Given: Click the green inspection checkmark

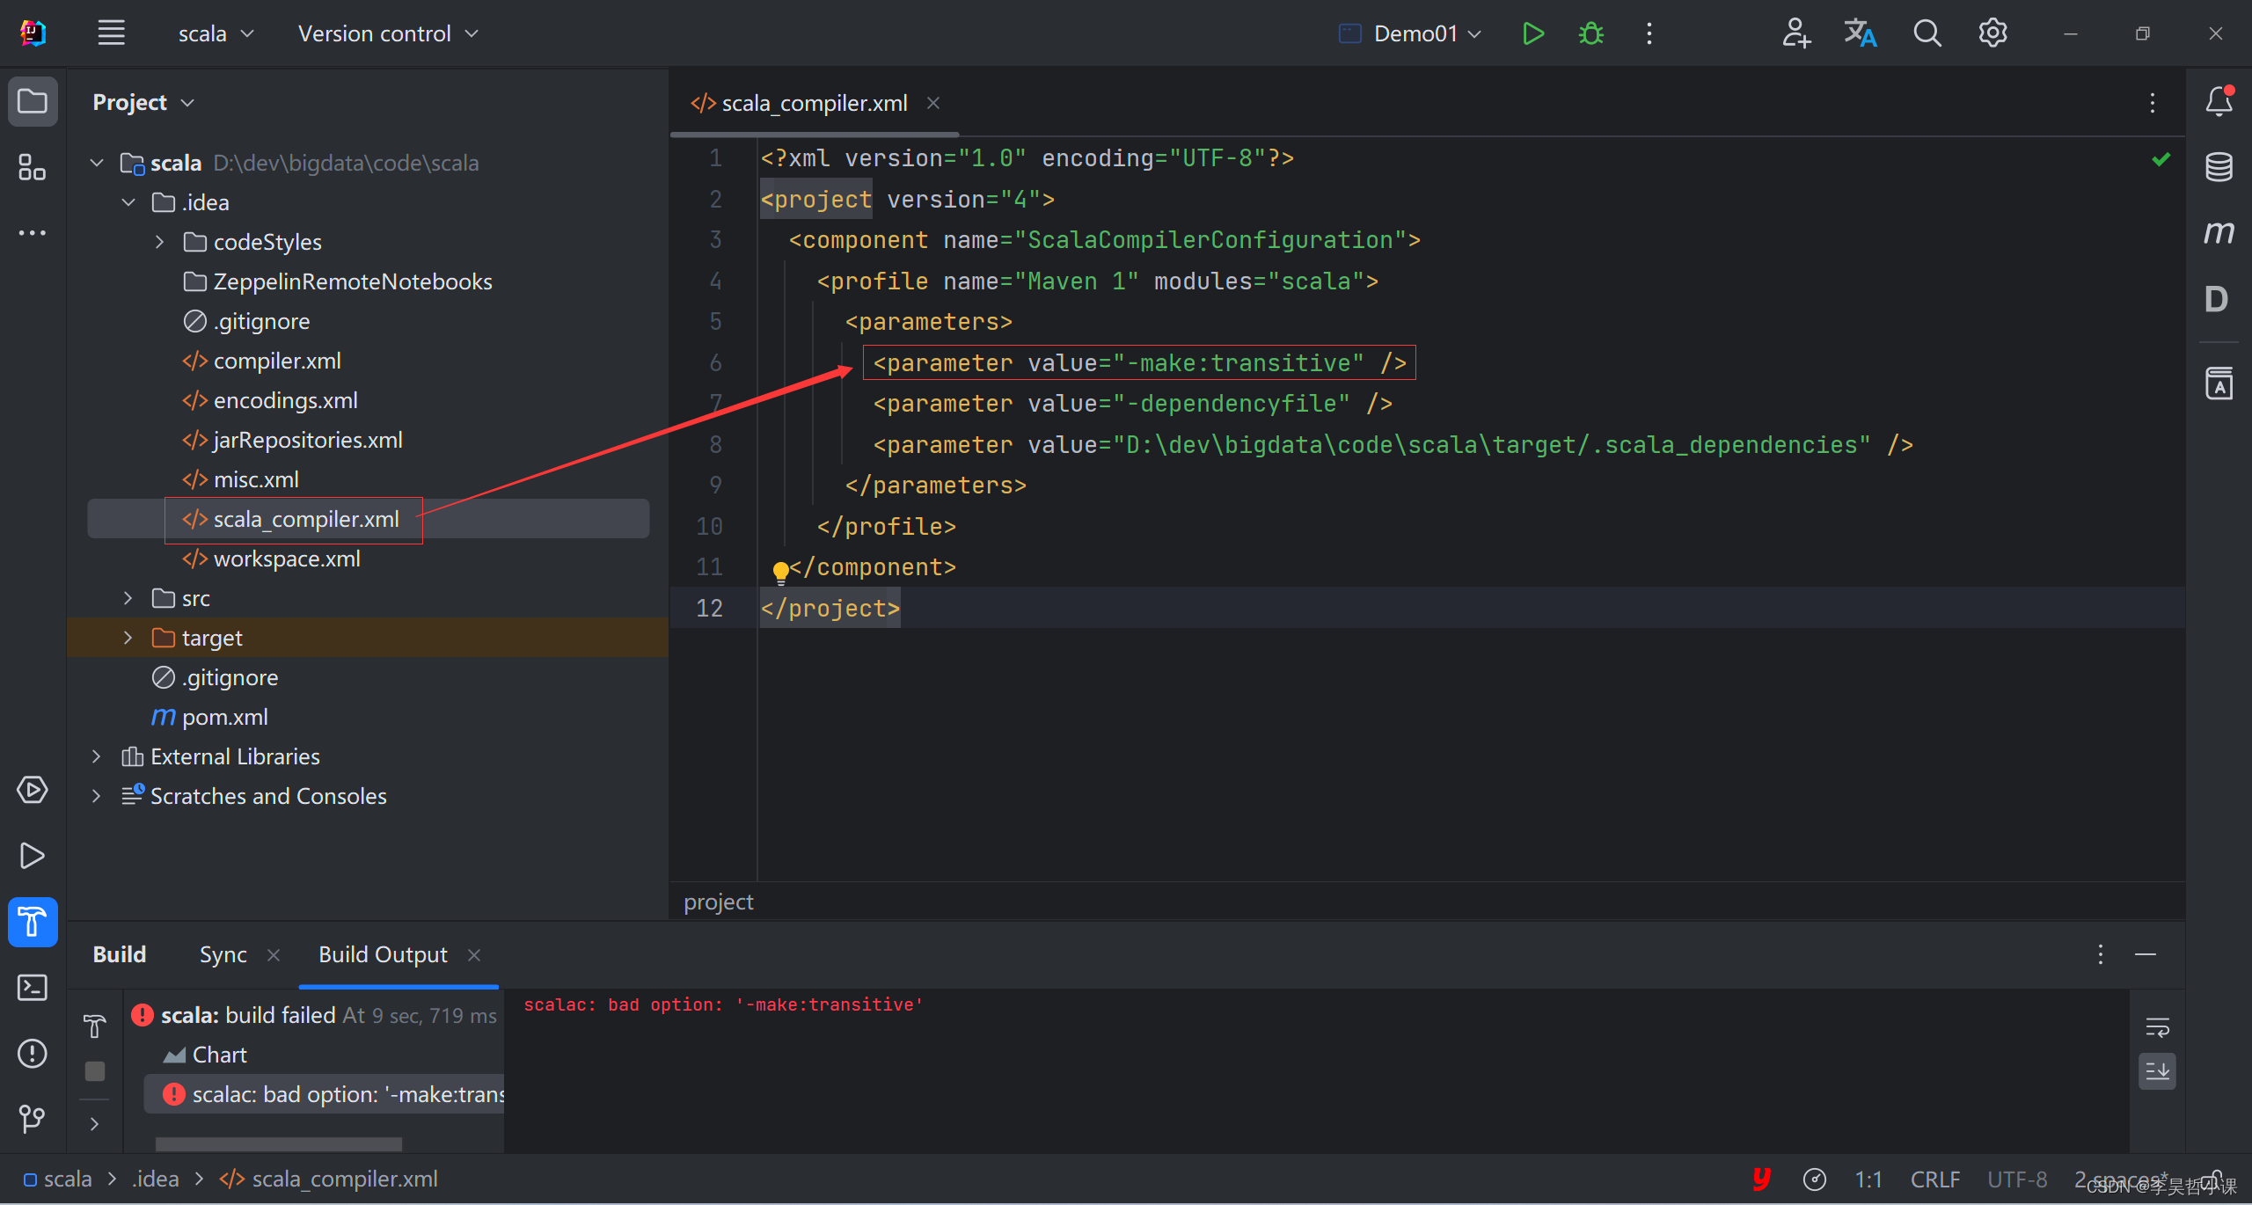Looking at the screenshot, I should (2161, 159).
